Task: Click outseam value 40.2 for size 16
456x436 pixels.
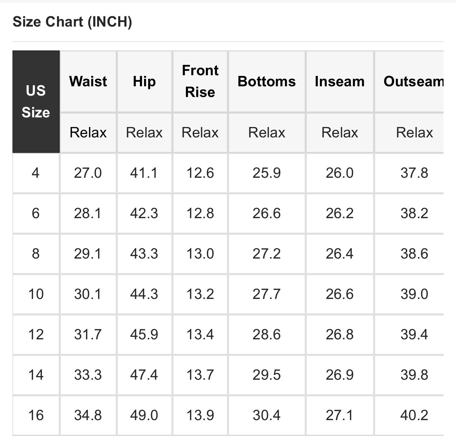Action: pyautogui.click(x=414, y=415)
